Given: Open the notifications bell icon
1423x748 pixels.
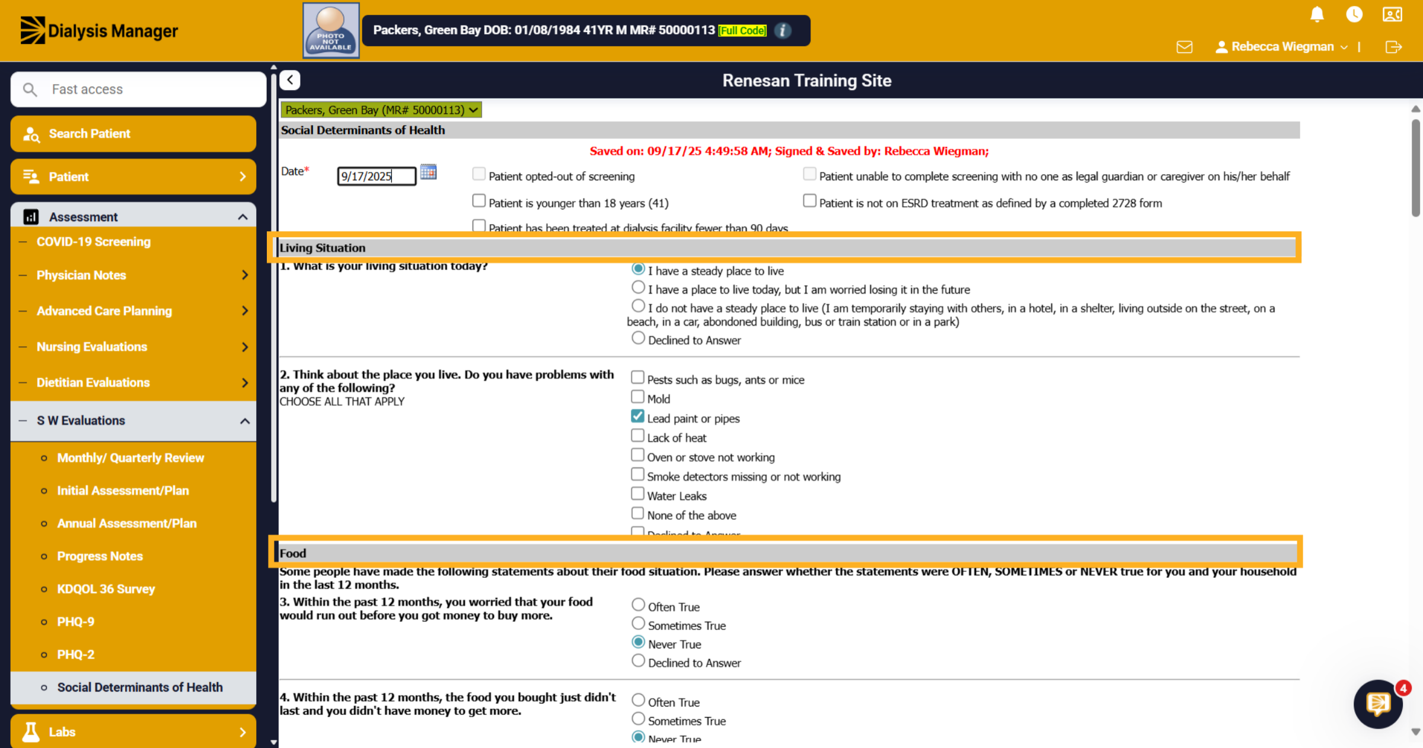Looking at the screenshot, I should coord(1317,14).
